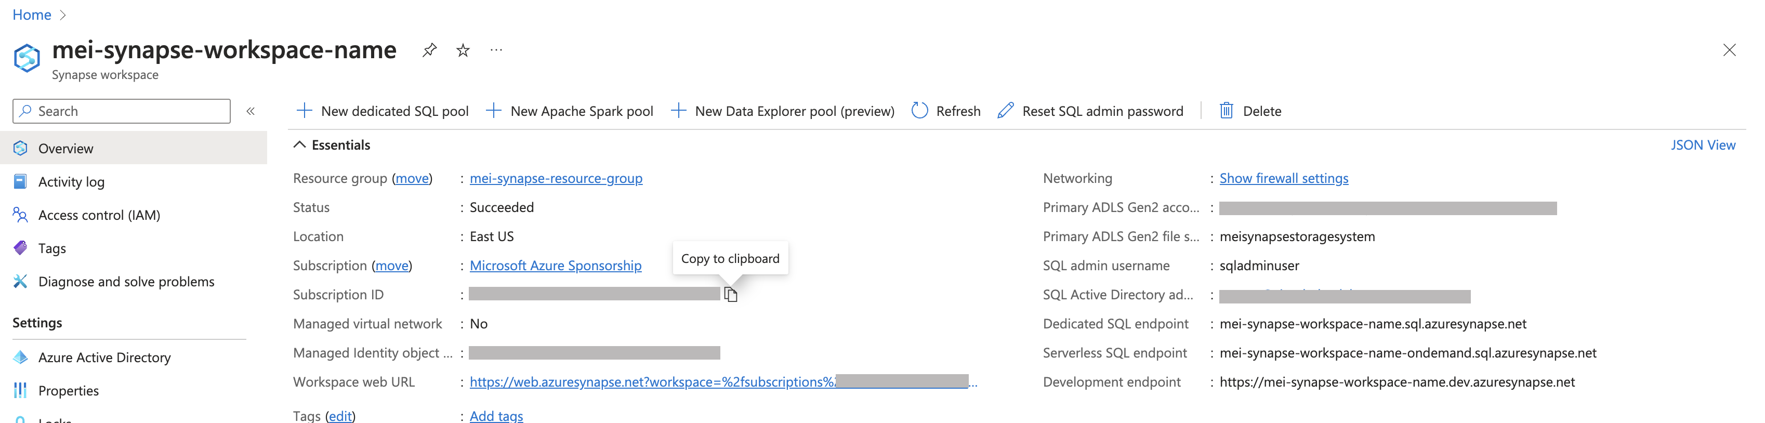Show firewall settings link
This screenshot has width=1765, height=423.
(1283, 178)
